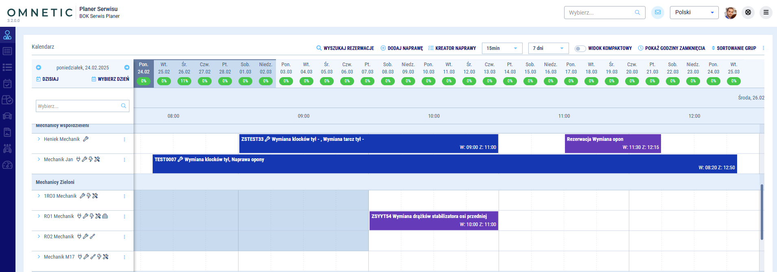Image resolution: width=777 pixels, height=272 pixels.
Task: Click the mail envelope icon in header
Action: (657, 12)
